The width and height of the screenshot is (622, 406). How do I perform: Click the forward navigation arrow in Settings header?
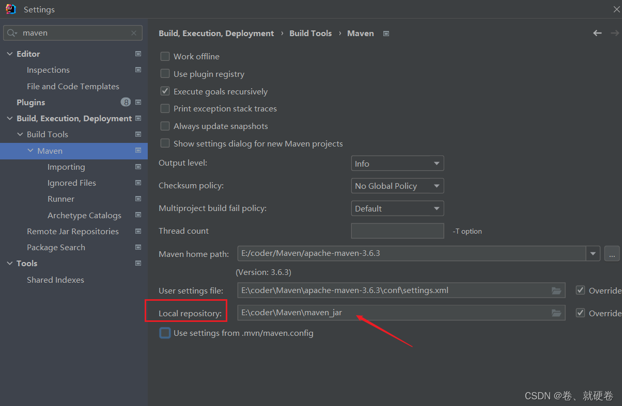615,33
